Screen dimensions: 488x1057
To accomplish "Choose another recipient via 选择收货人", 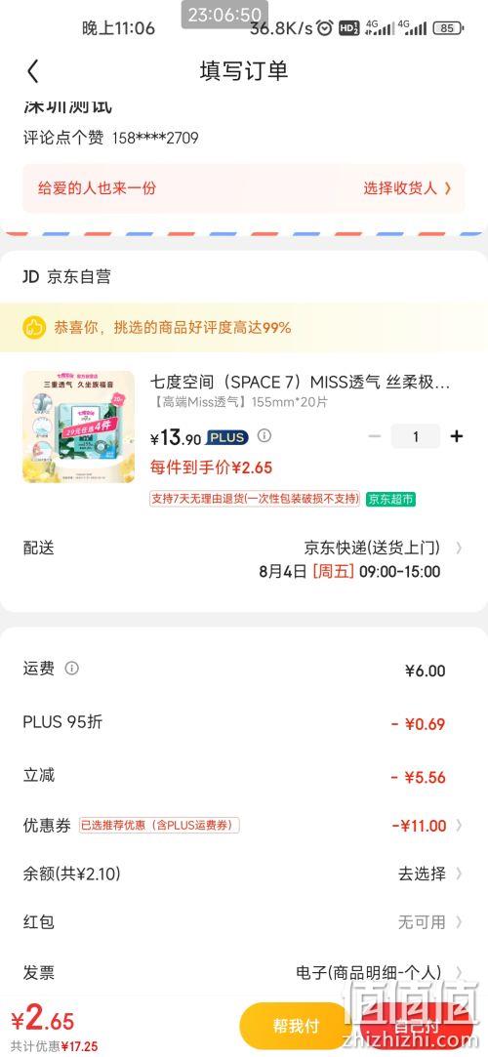I will pyautogui.click(x=407, y=188).
